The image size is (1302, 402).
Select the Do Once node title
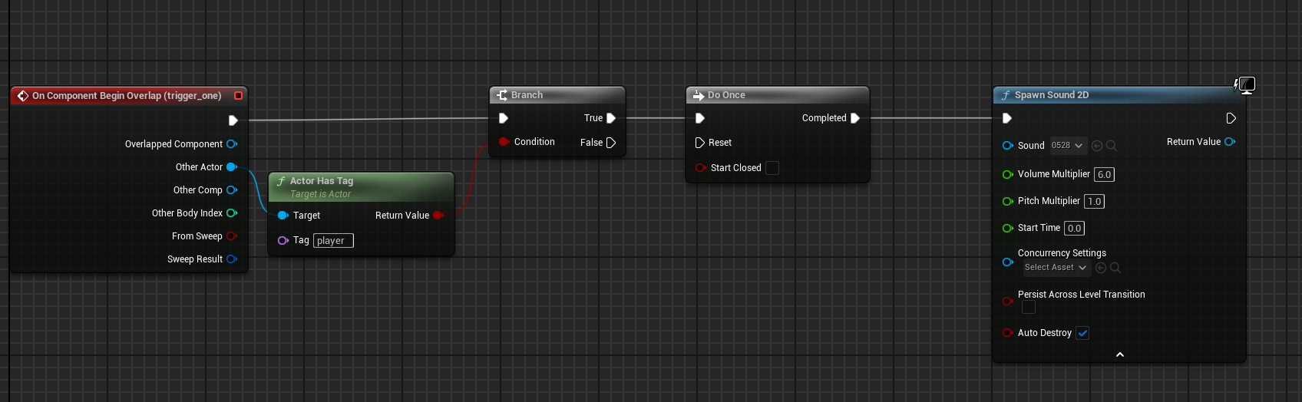726,95
